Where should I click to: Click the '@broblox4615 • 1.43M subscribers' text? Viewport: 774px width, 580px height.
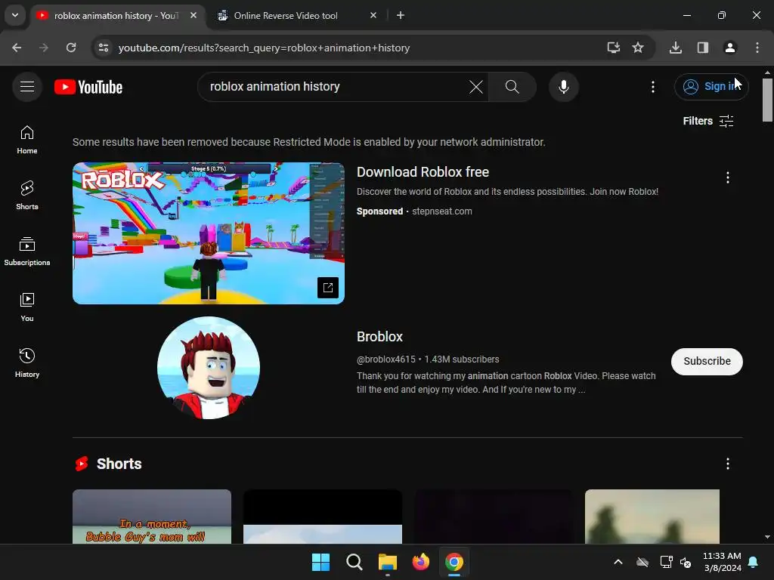click(x=428, y=359)
